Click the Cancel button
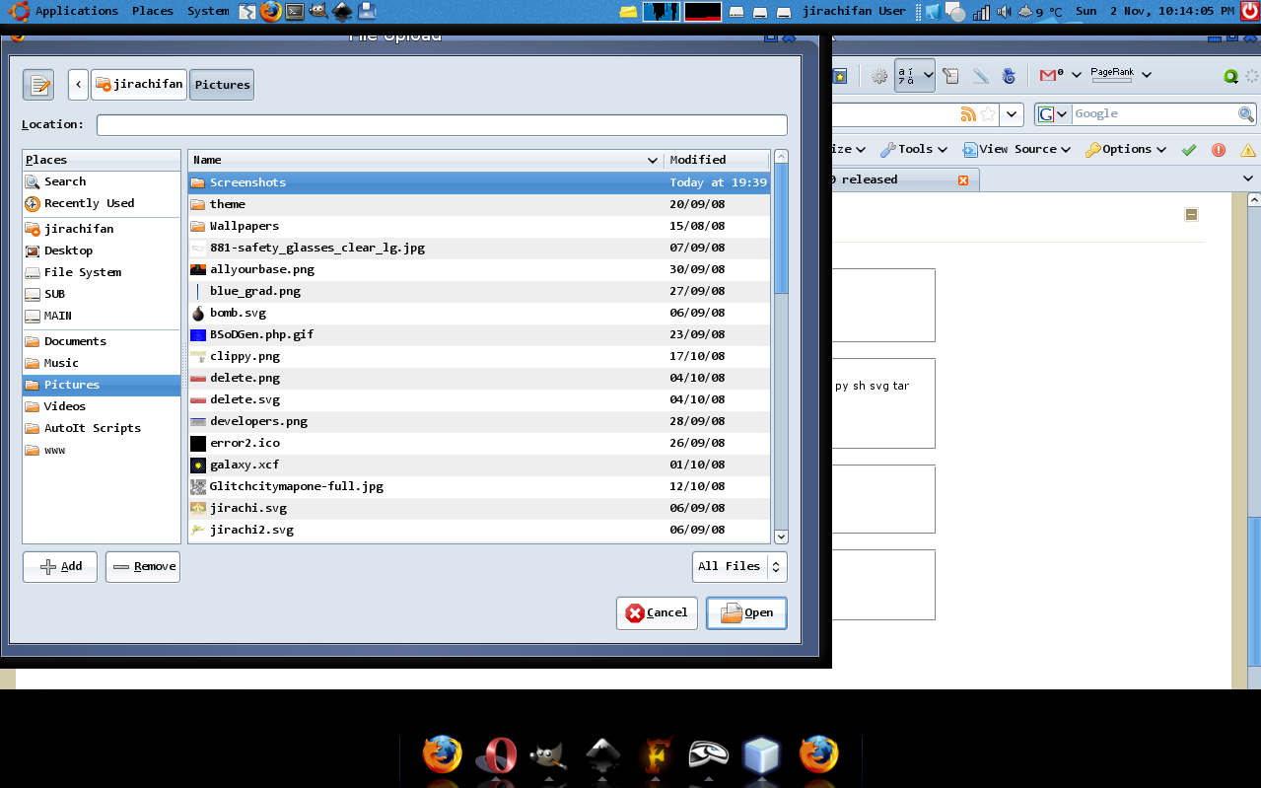Screen dimensions: 1261x788 (657, 612)
